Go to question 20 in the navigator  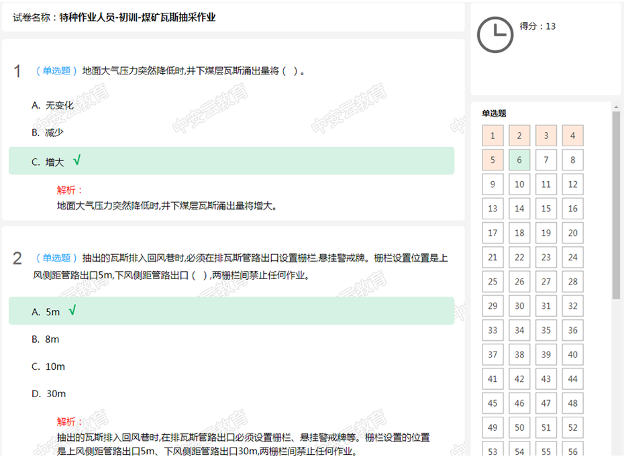click(x=572, y=233)
